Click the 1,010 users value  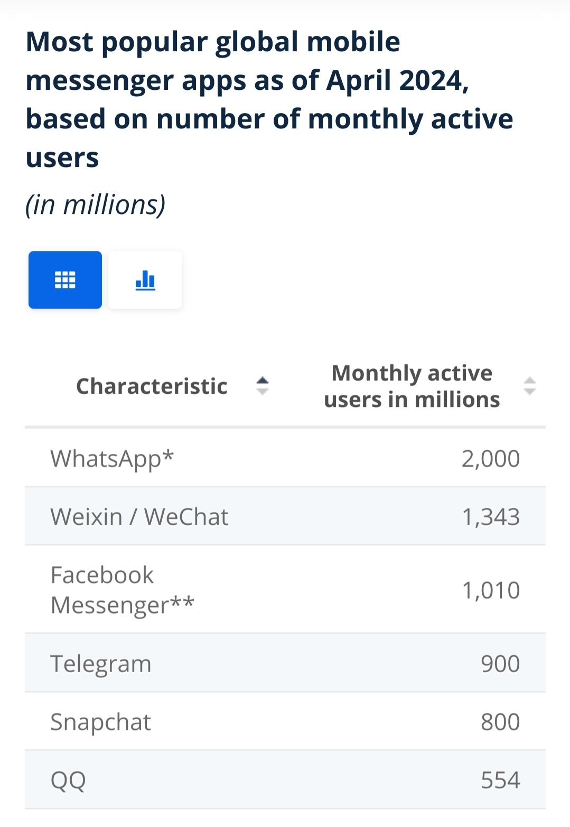pyautogui.click(x=491, y=590)
